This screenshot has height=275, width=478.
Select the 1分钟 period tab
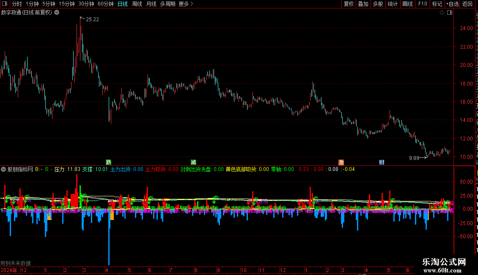32,4
